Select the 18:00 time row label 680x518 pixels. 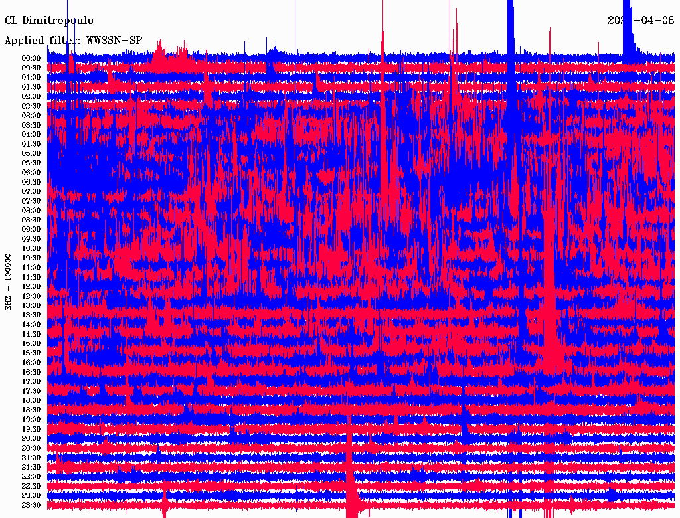[x=31, y=400]
